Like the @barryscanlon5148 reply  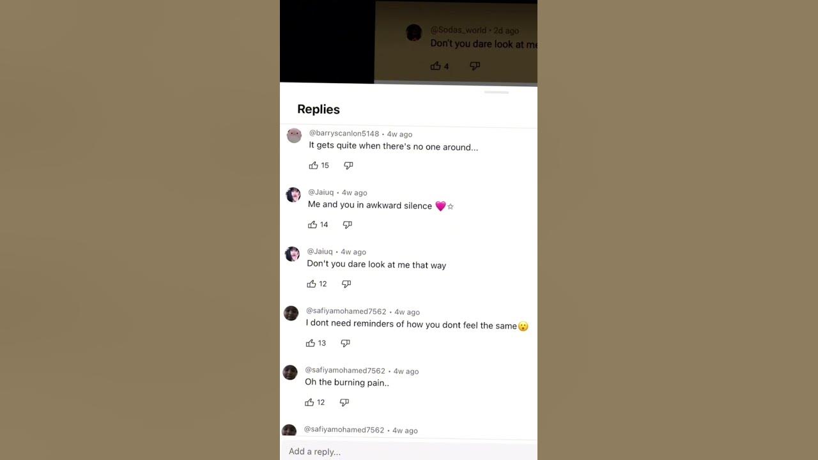pos(313,165)
